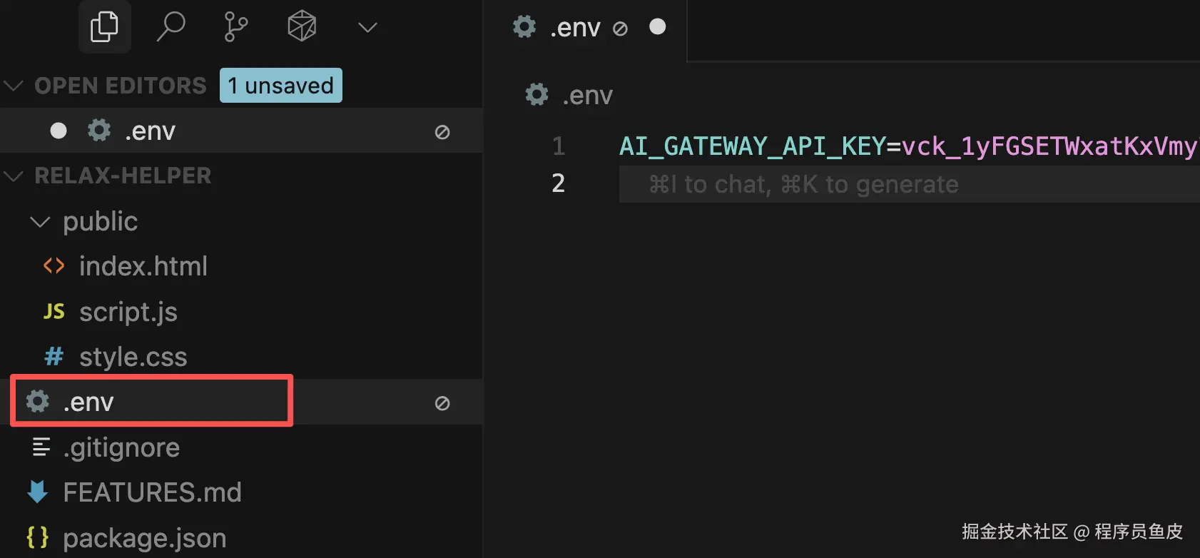
Task: Click the highlighted .env file in explorer
Action: tap(88, 402)
